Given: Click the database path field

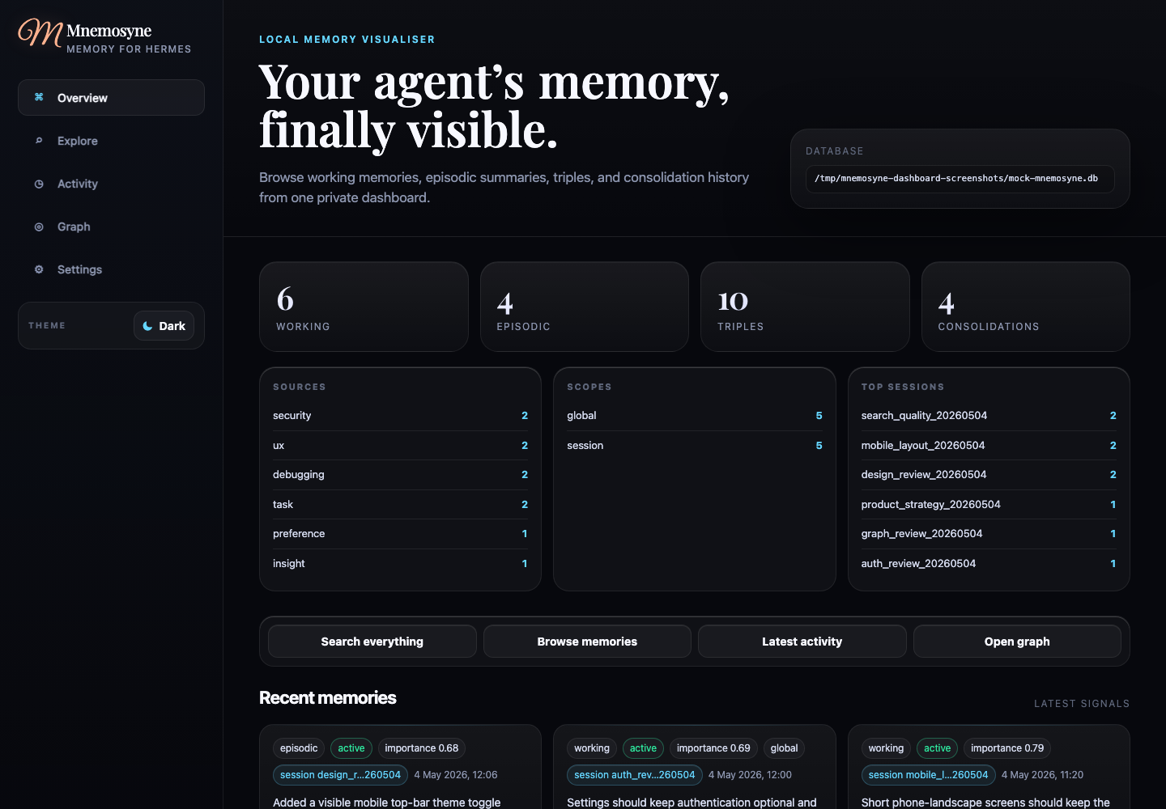Looking at the screenshot, I should pos(960,179).
